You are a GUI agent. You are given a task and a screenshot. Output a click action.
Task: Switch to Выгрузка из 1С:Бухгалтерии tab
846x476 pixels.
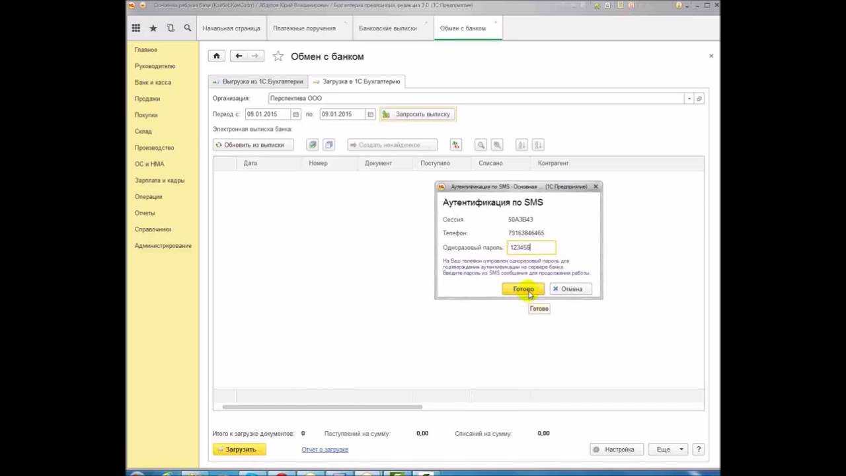pyautogui.click(x=259, y=81)
